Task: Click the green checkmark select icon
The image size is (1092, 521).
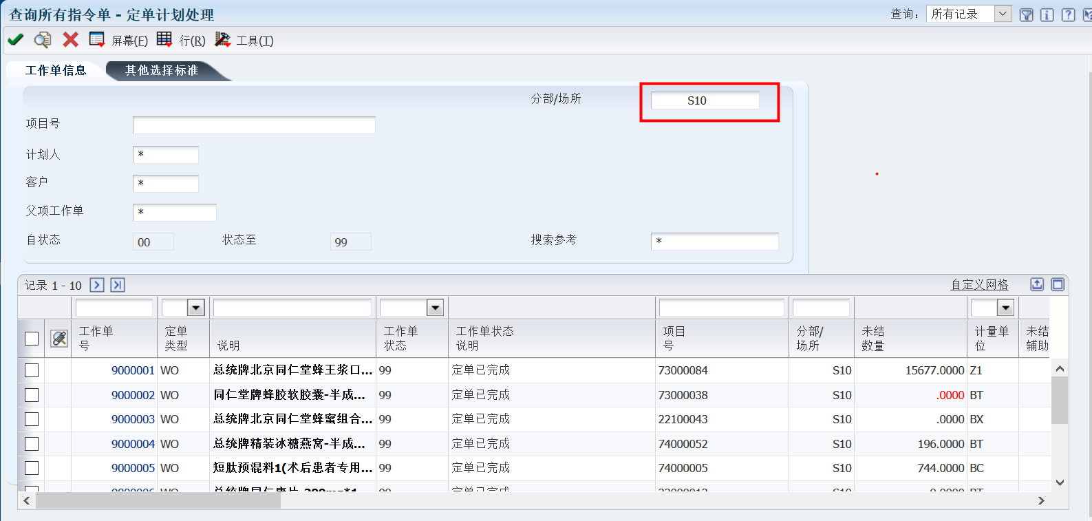Action: coord(15,40)
